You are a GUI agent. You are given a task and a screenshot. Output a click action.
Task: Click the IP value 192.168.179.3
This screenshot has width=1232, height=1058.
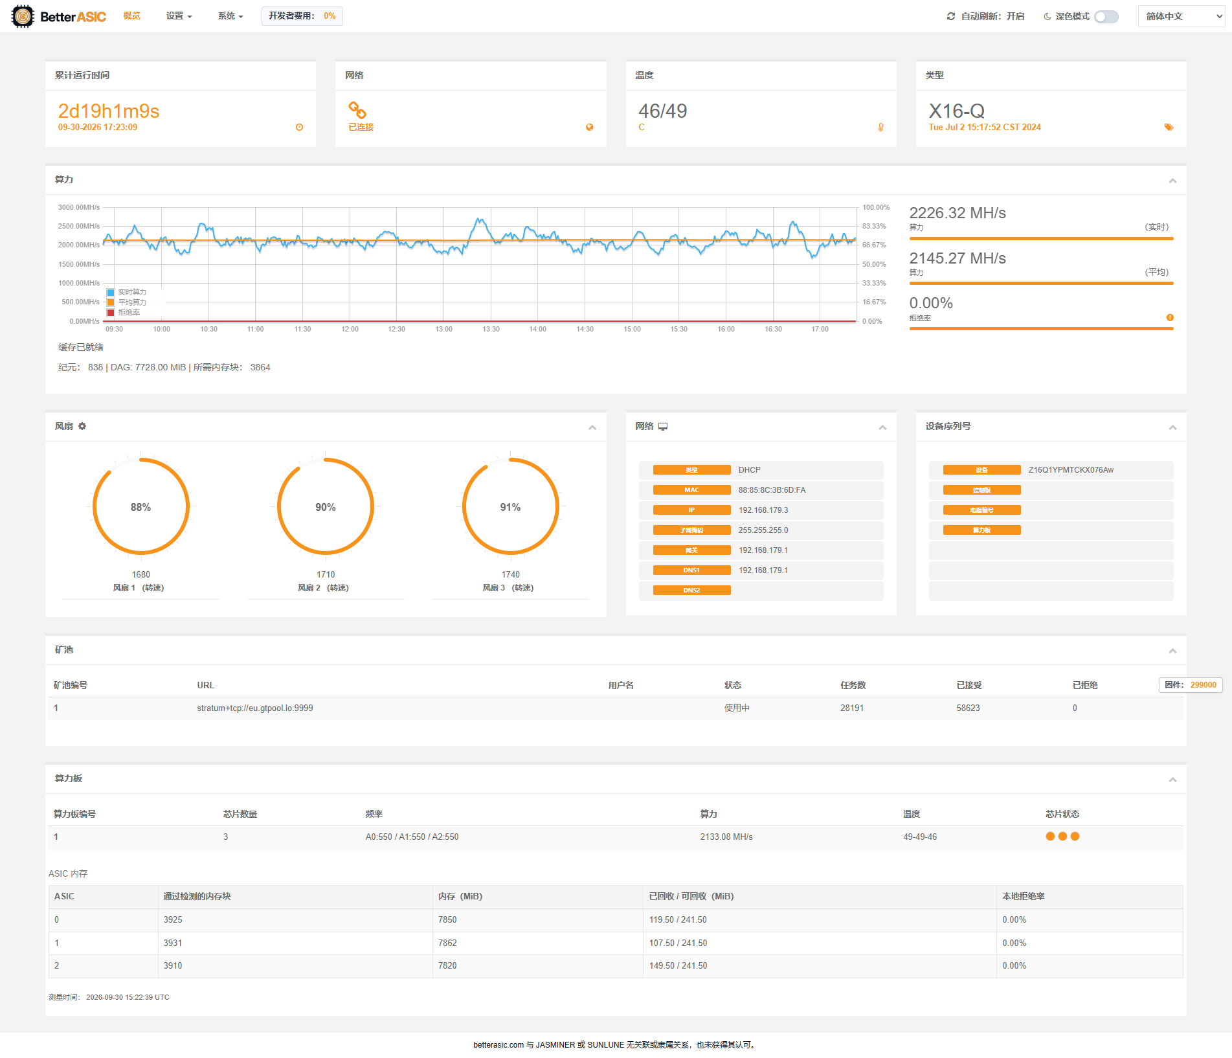click(763, 510)
